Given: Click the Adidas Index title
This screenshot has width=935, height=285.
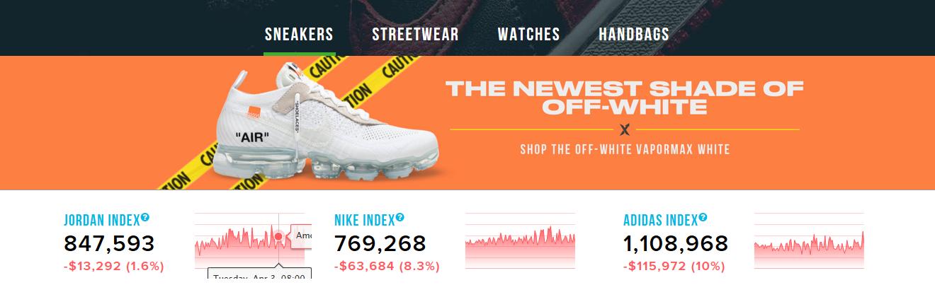Looking at the screenshot, I should pos(660,220).
